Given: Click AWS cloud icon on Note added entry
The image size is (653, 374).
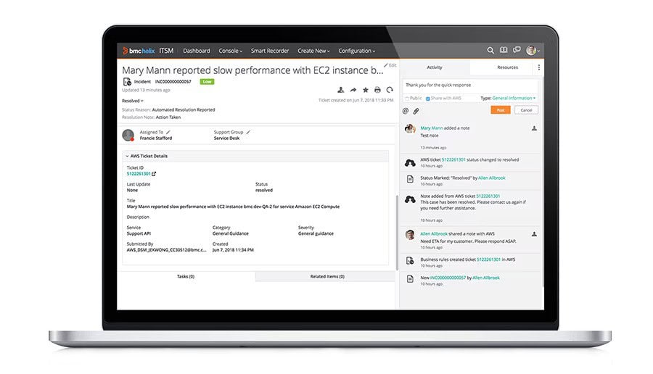Looking at the screenshot, I should pyautogui.click(x=410, y=199).
